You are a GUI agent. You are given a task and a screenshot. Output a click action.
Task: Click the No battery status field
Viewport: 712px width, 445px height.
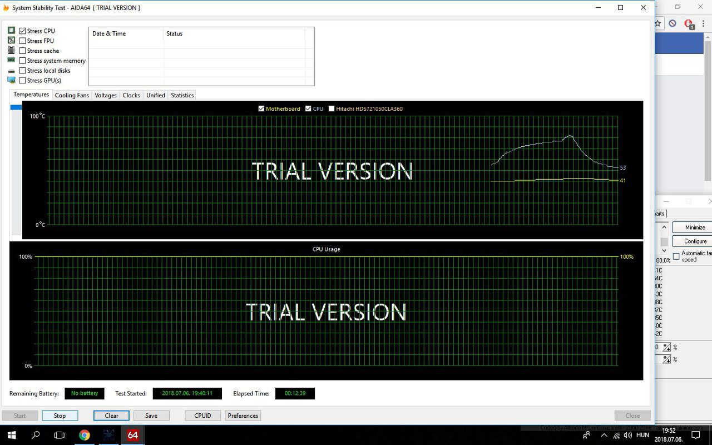coord(85,393)
